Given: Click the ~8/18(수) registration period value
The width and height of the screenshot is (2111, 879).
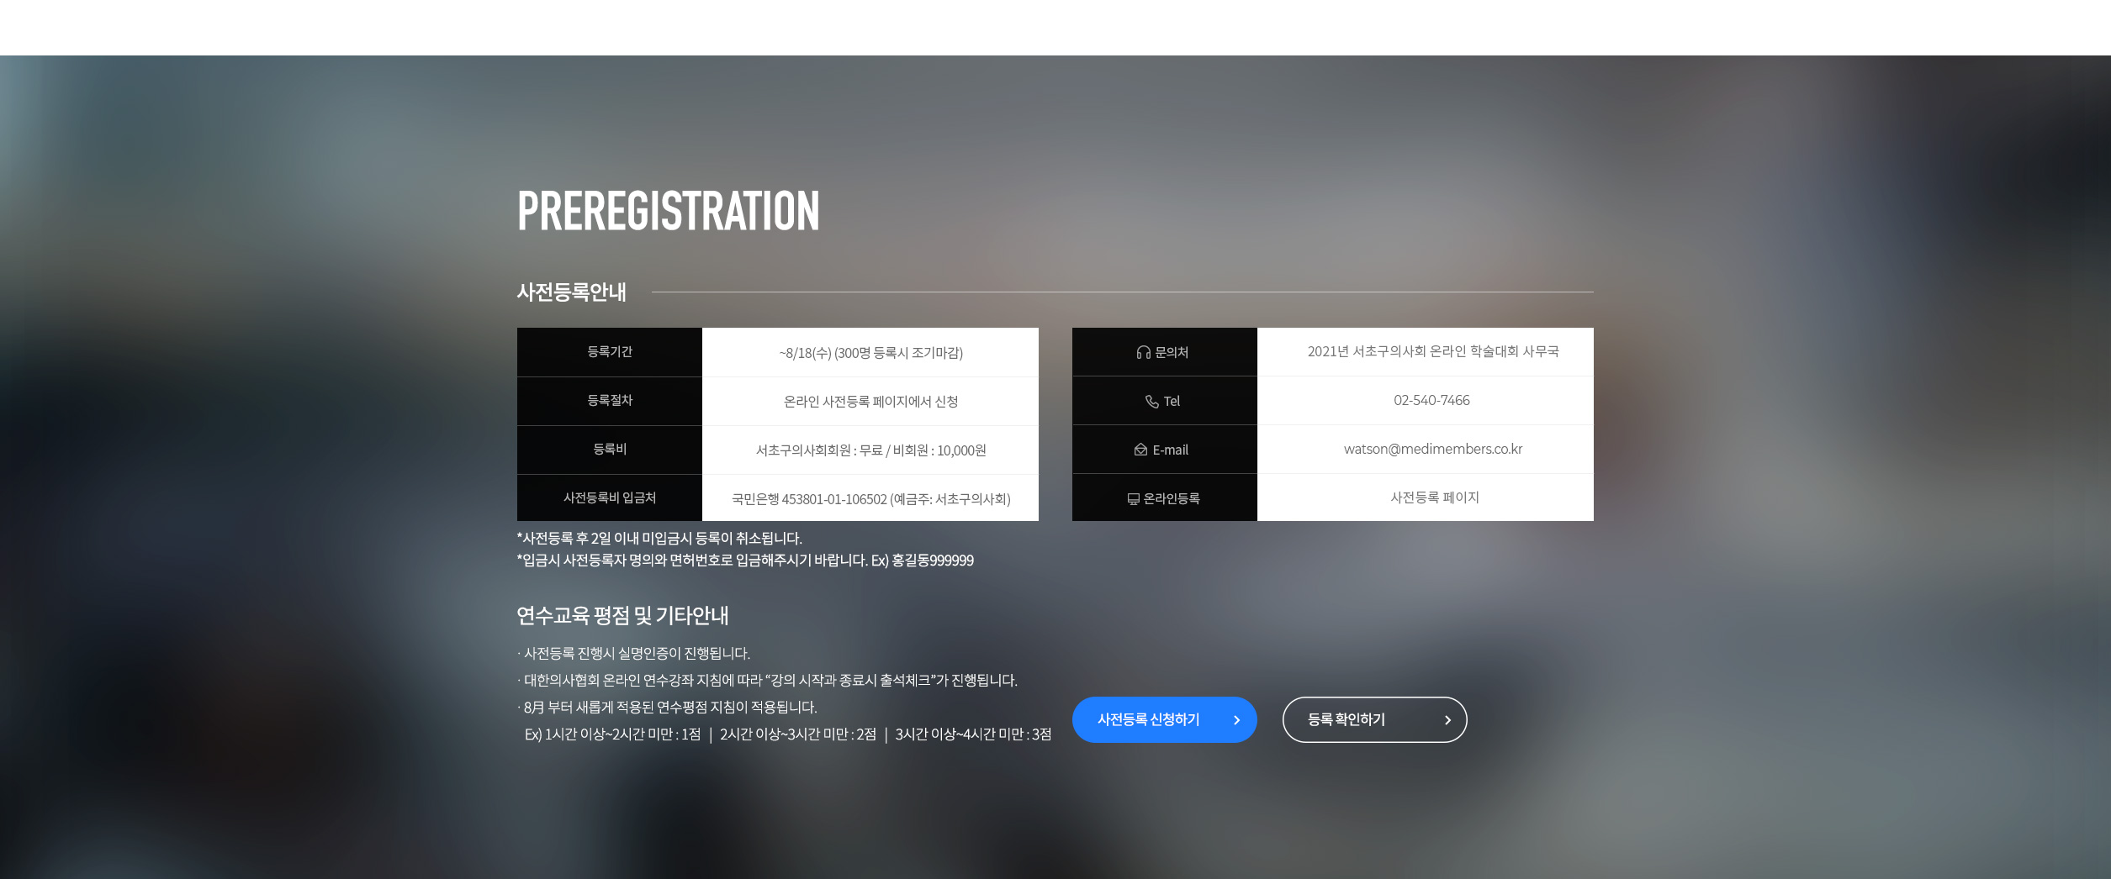Looking at the screenshot, I should click(x=870, y=352).
